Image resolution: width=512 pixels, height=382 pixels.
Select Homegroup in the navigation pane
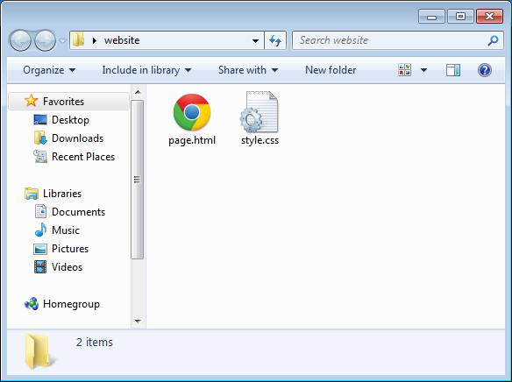pos(71,304)
